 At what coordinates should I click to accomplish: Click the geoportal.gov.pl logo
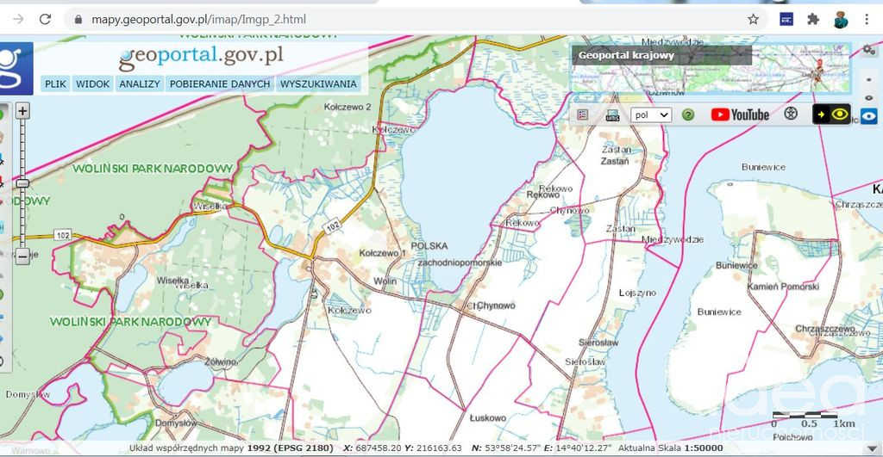pos(201,58)
